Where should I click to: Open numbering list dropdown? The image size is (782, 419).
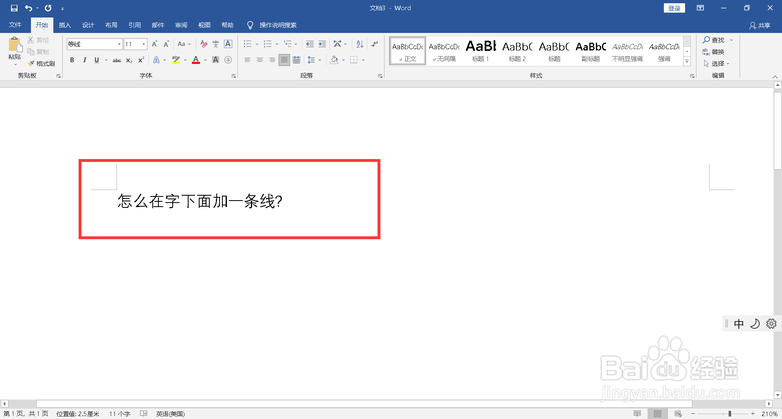point(277,44)
